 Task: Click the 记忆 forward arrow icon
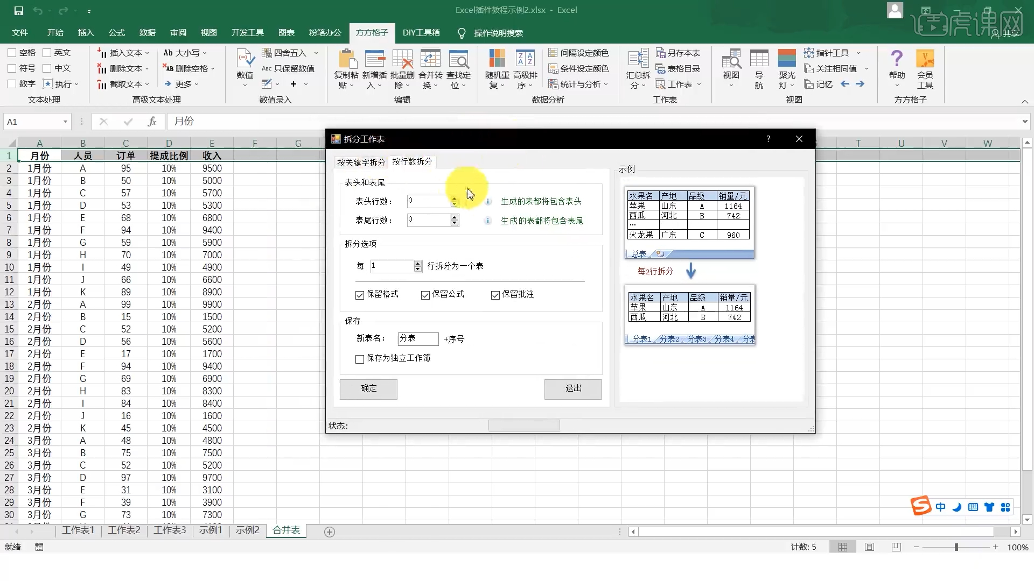pos(860,84)
